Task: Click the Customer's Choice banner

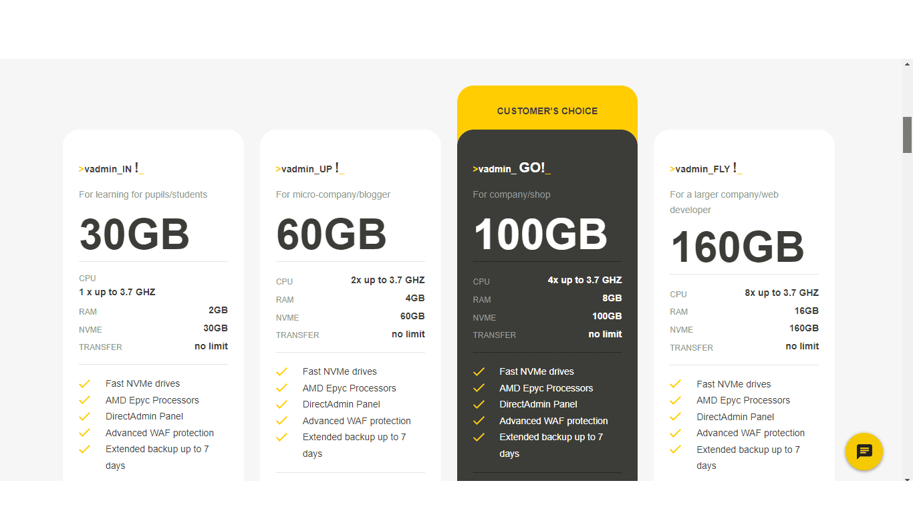Action: [547, 111]
